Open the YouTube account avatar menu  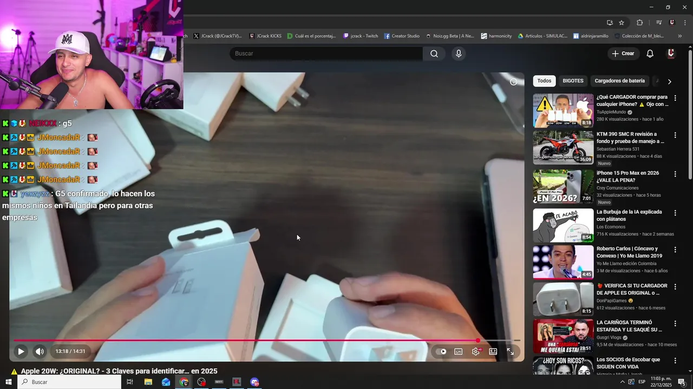coord(671,53)
